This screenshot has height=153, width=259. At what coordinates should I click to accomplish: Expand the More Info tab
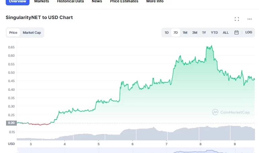(155, 1)
